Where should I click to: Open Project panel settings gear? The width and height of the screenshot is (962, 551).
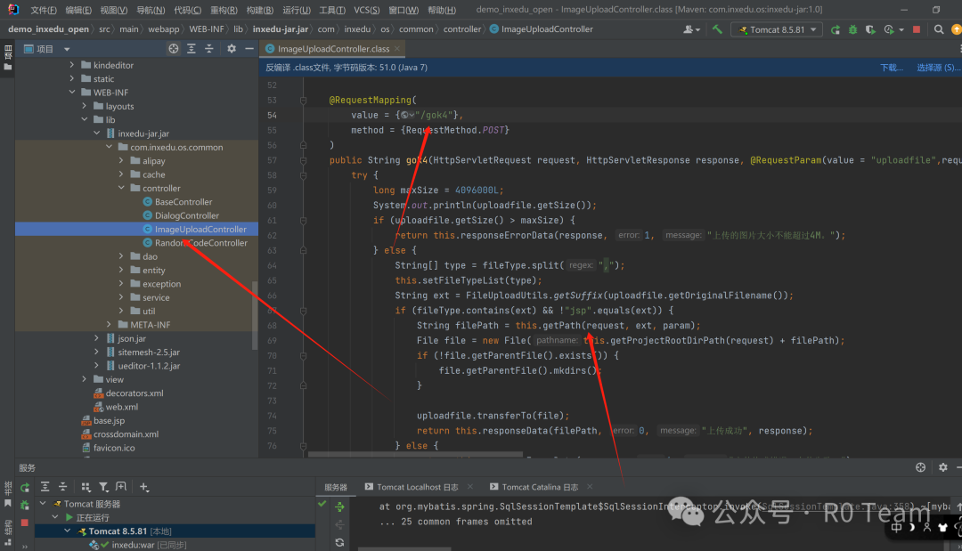[x=232, y=48]
